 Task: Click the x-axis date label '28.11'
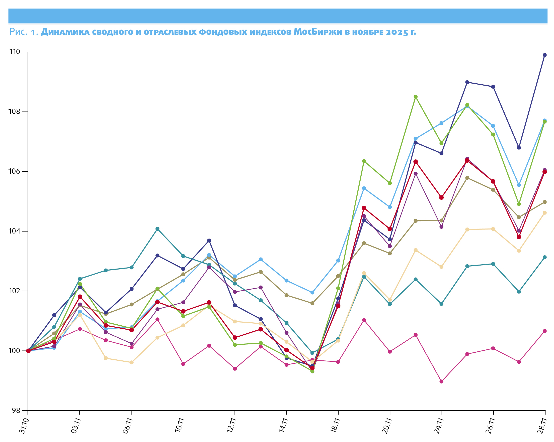coord(542,425)
